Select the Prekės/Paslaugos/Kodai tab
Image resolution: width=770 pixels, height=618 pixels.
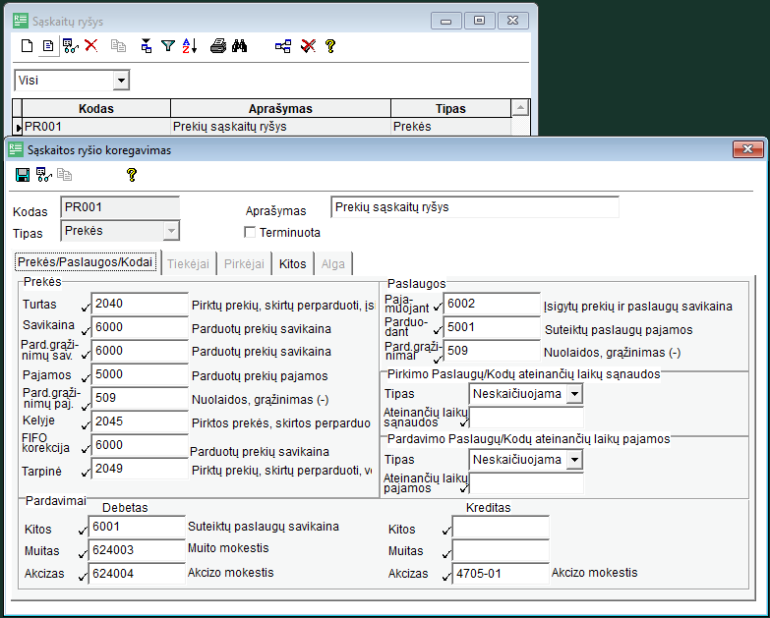(85, 263)
